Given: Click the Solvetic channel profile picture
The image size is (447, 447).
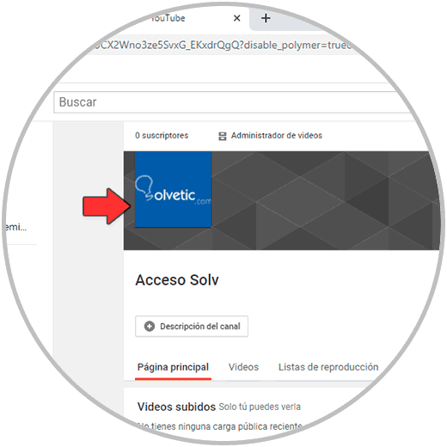Looking at the screenshot, I should 173,189.
